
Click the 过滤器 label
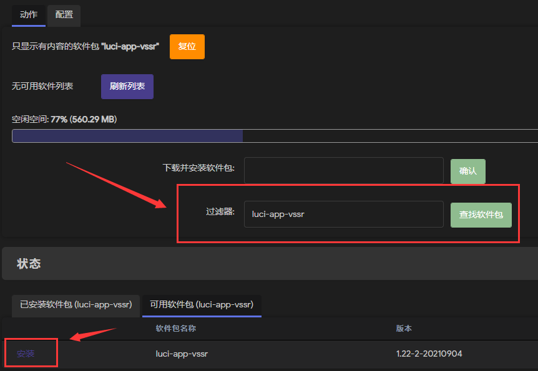220,211
